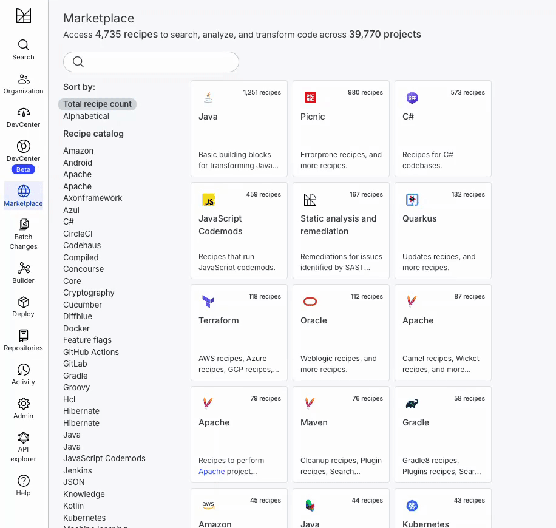Screen dimensions: 556x528
Task: Select Jenkins in recipe catalog
Action: [x=77, y=470]
